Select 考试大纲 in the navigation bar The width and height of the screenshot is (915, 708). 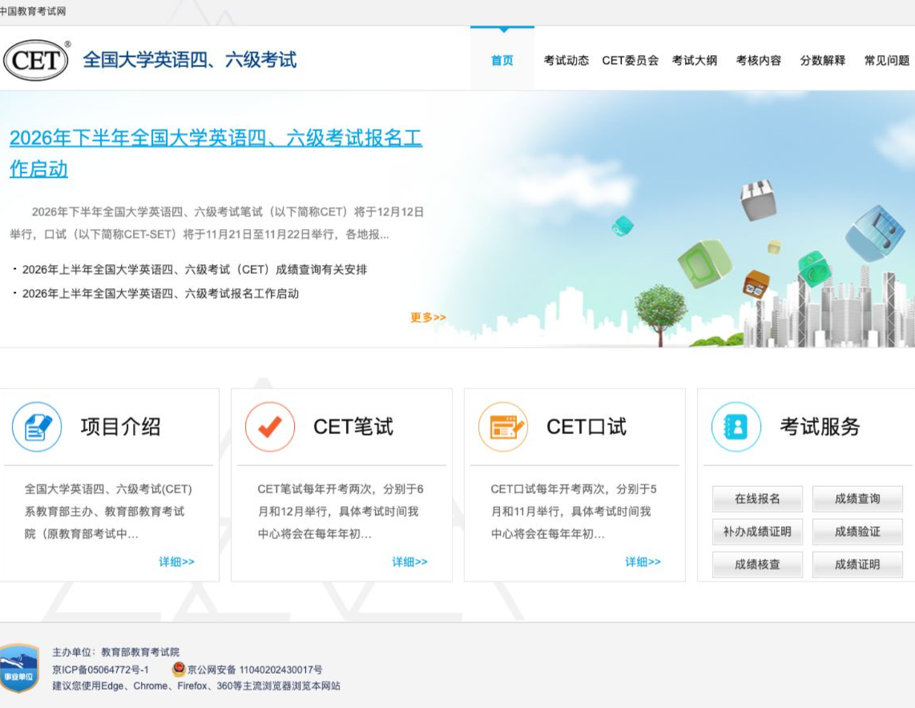pyautogui.click(x=695, y=61)
